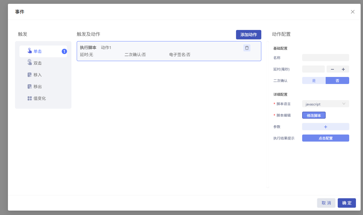Click the 基础配置 section heading
Screen dimensions: 363x215
click(280, 48)
